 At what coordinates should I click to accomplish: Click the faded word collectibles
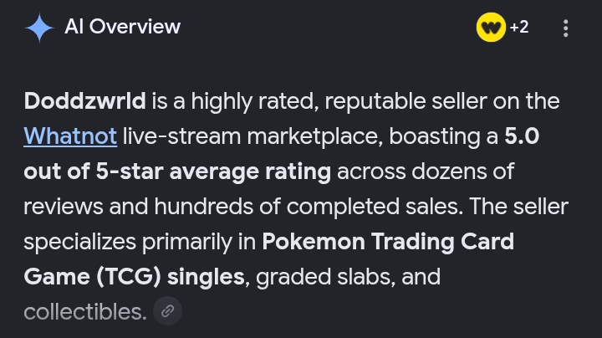pyautogui.click(x=85, y=312)
